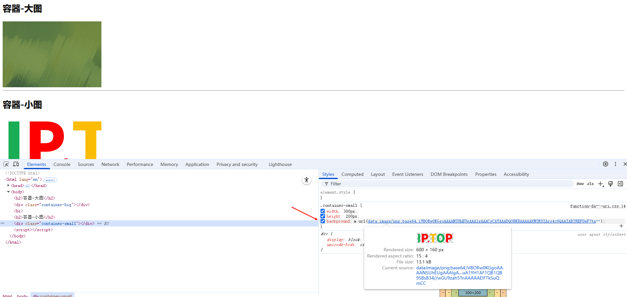Expand the head element node
The image size is (627, 297).
8,186
